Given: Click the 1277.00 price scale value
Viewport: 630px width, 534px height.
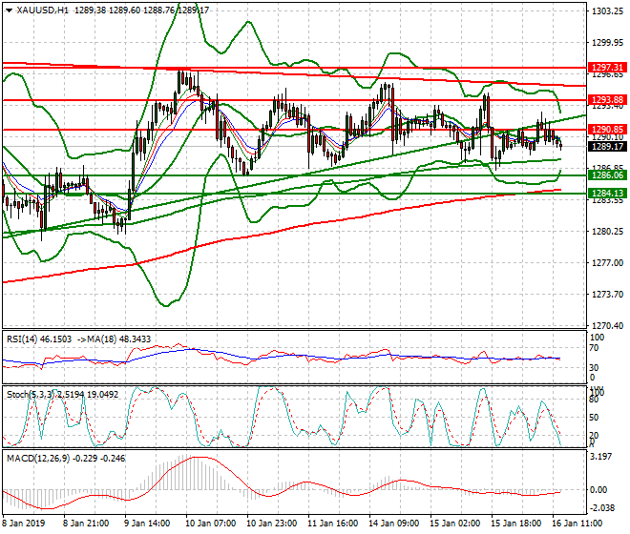Looking at the screenshot, I should tap(607, 262).
